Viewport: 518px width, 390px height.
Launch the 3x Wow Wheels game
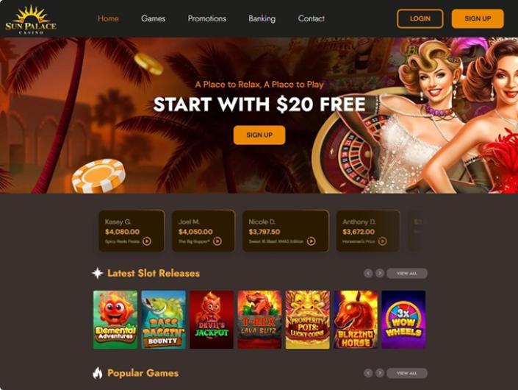click(x=403, y=319)
